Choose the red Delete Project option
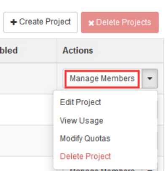Image resolution: width=166 pixels, height=171 pixels. [x=86, y=156]
